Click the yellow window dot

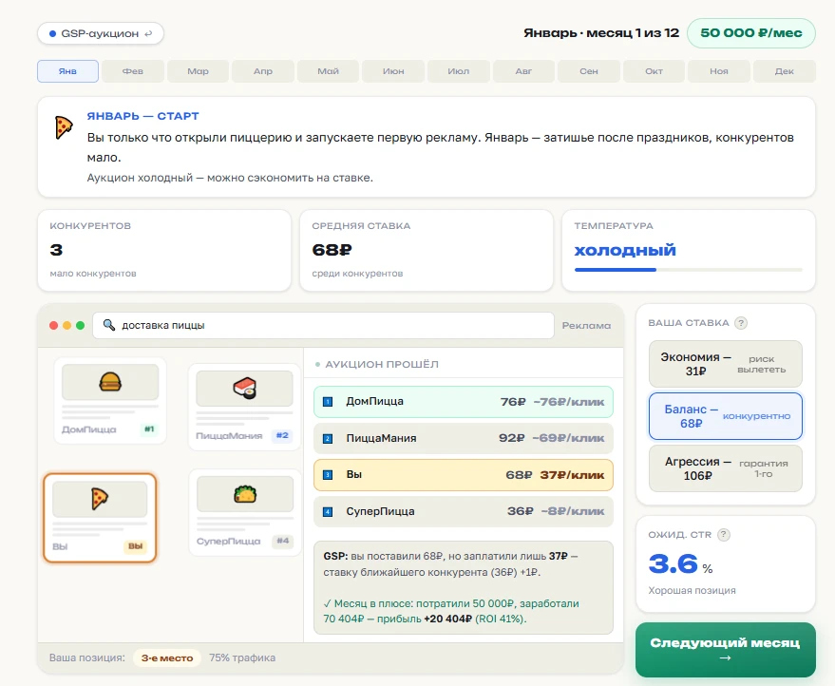(x=67, y=326)
